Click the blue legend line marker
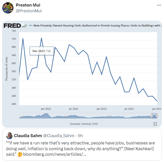This screenshot has width=164, height=162. tap(31, 25)
